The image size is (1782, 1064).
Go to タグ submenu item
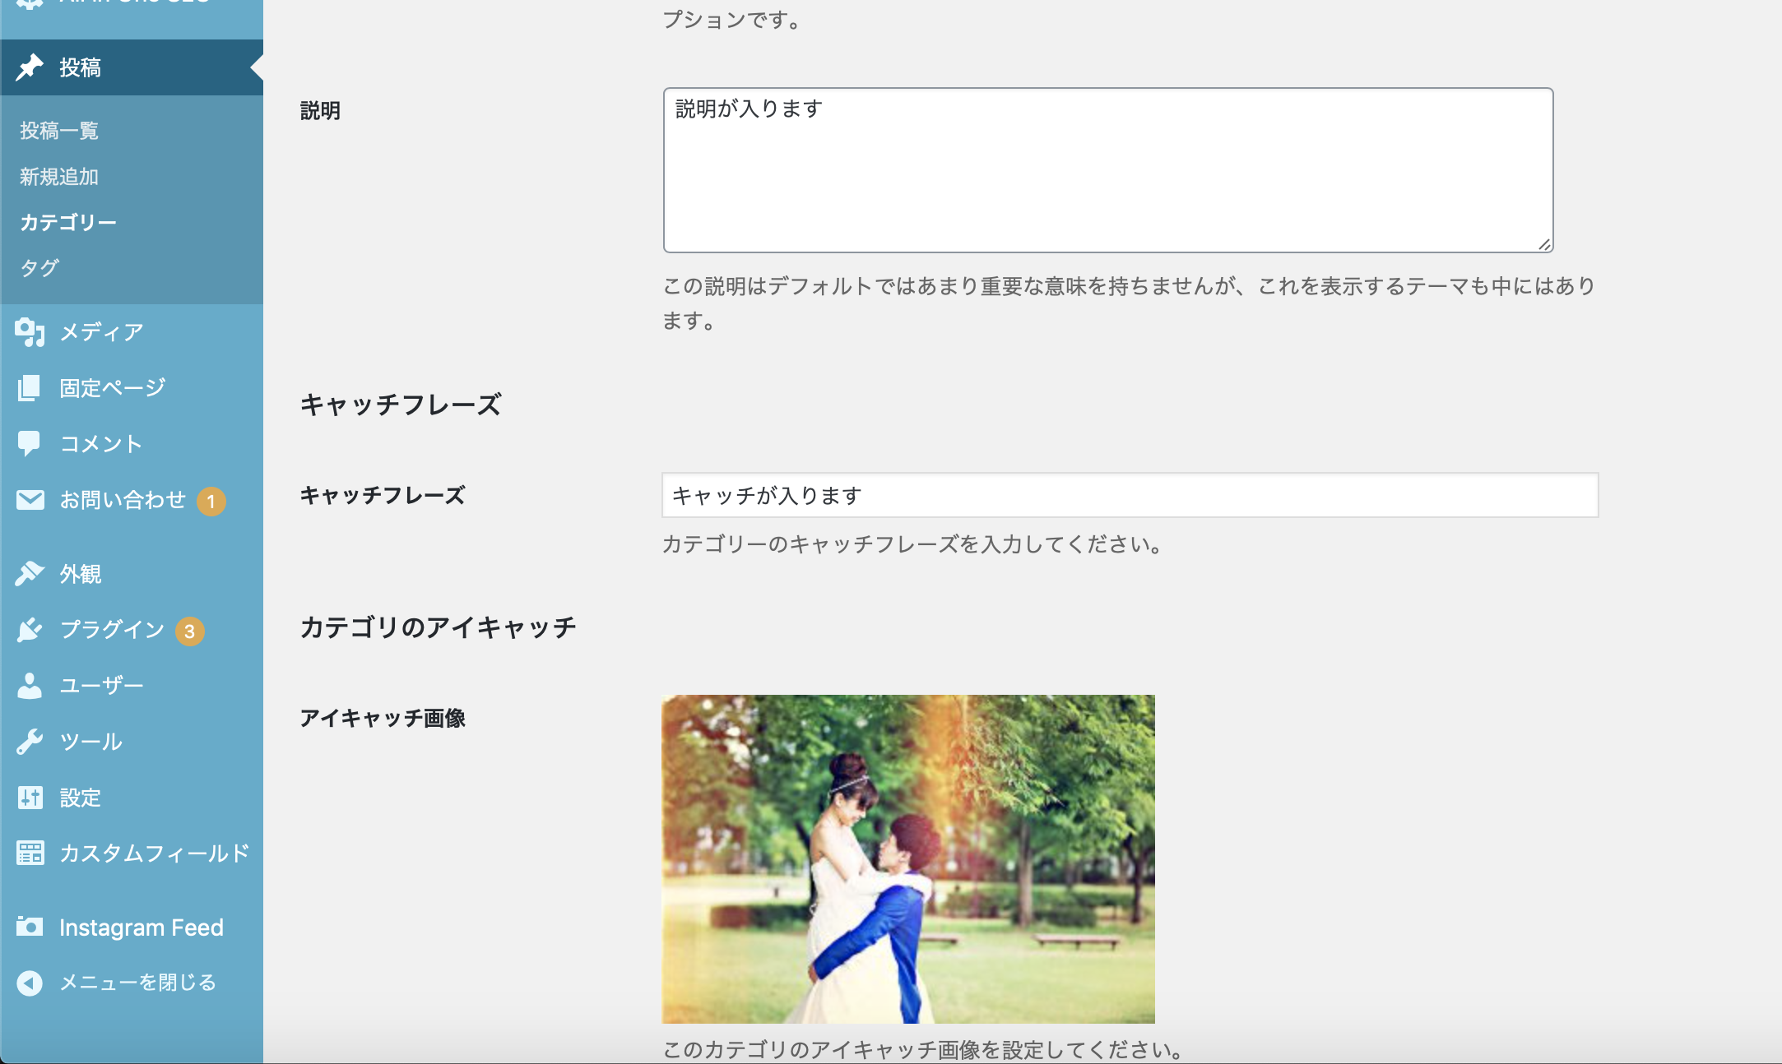39,268
